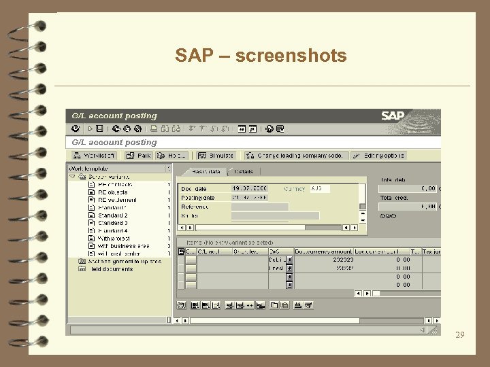Open D/C dropdown on the Credit row
Image resolution: width=490 pixels, height=367 pixels.
point(289,268)
